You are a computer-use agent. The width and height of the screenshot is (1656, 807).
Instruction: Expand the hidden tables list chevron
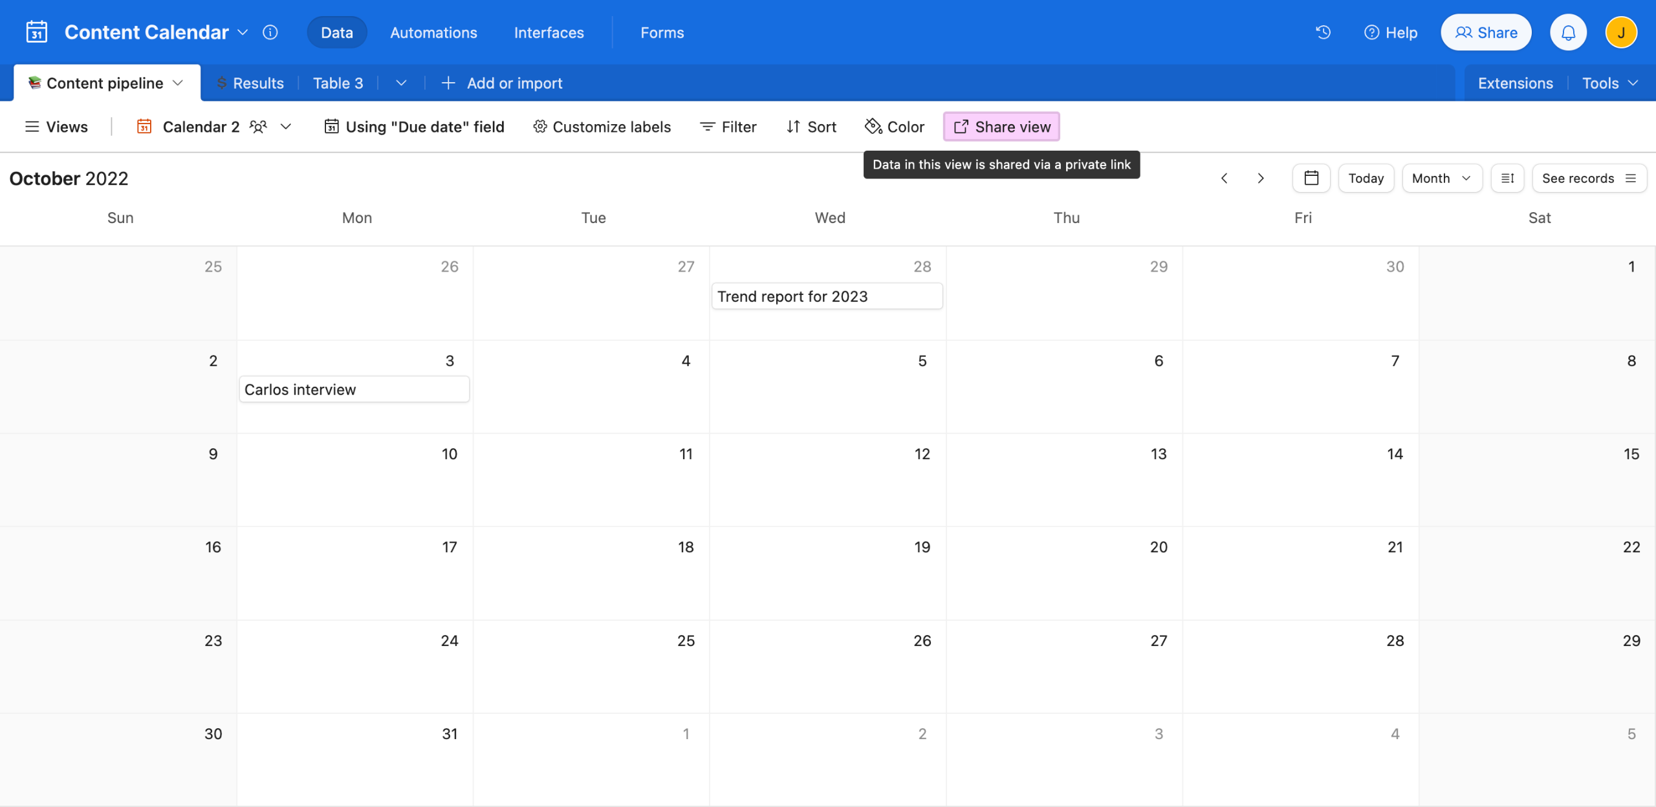click(x=401, y=83)
